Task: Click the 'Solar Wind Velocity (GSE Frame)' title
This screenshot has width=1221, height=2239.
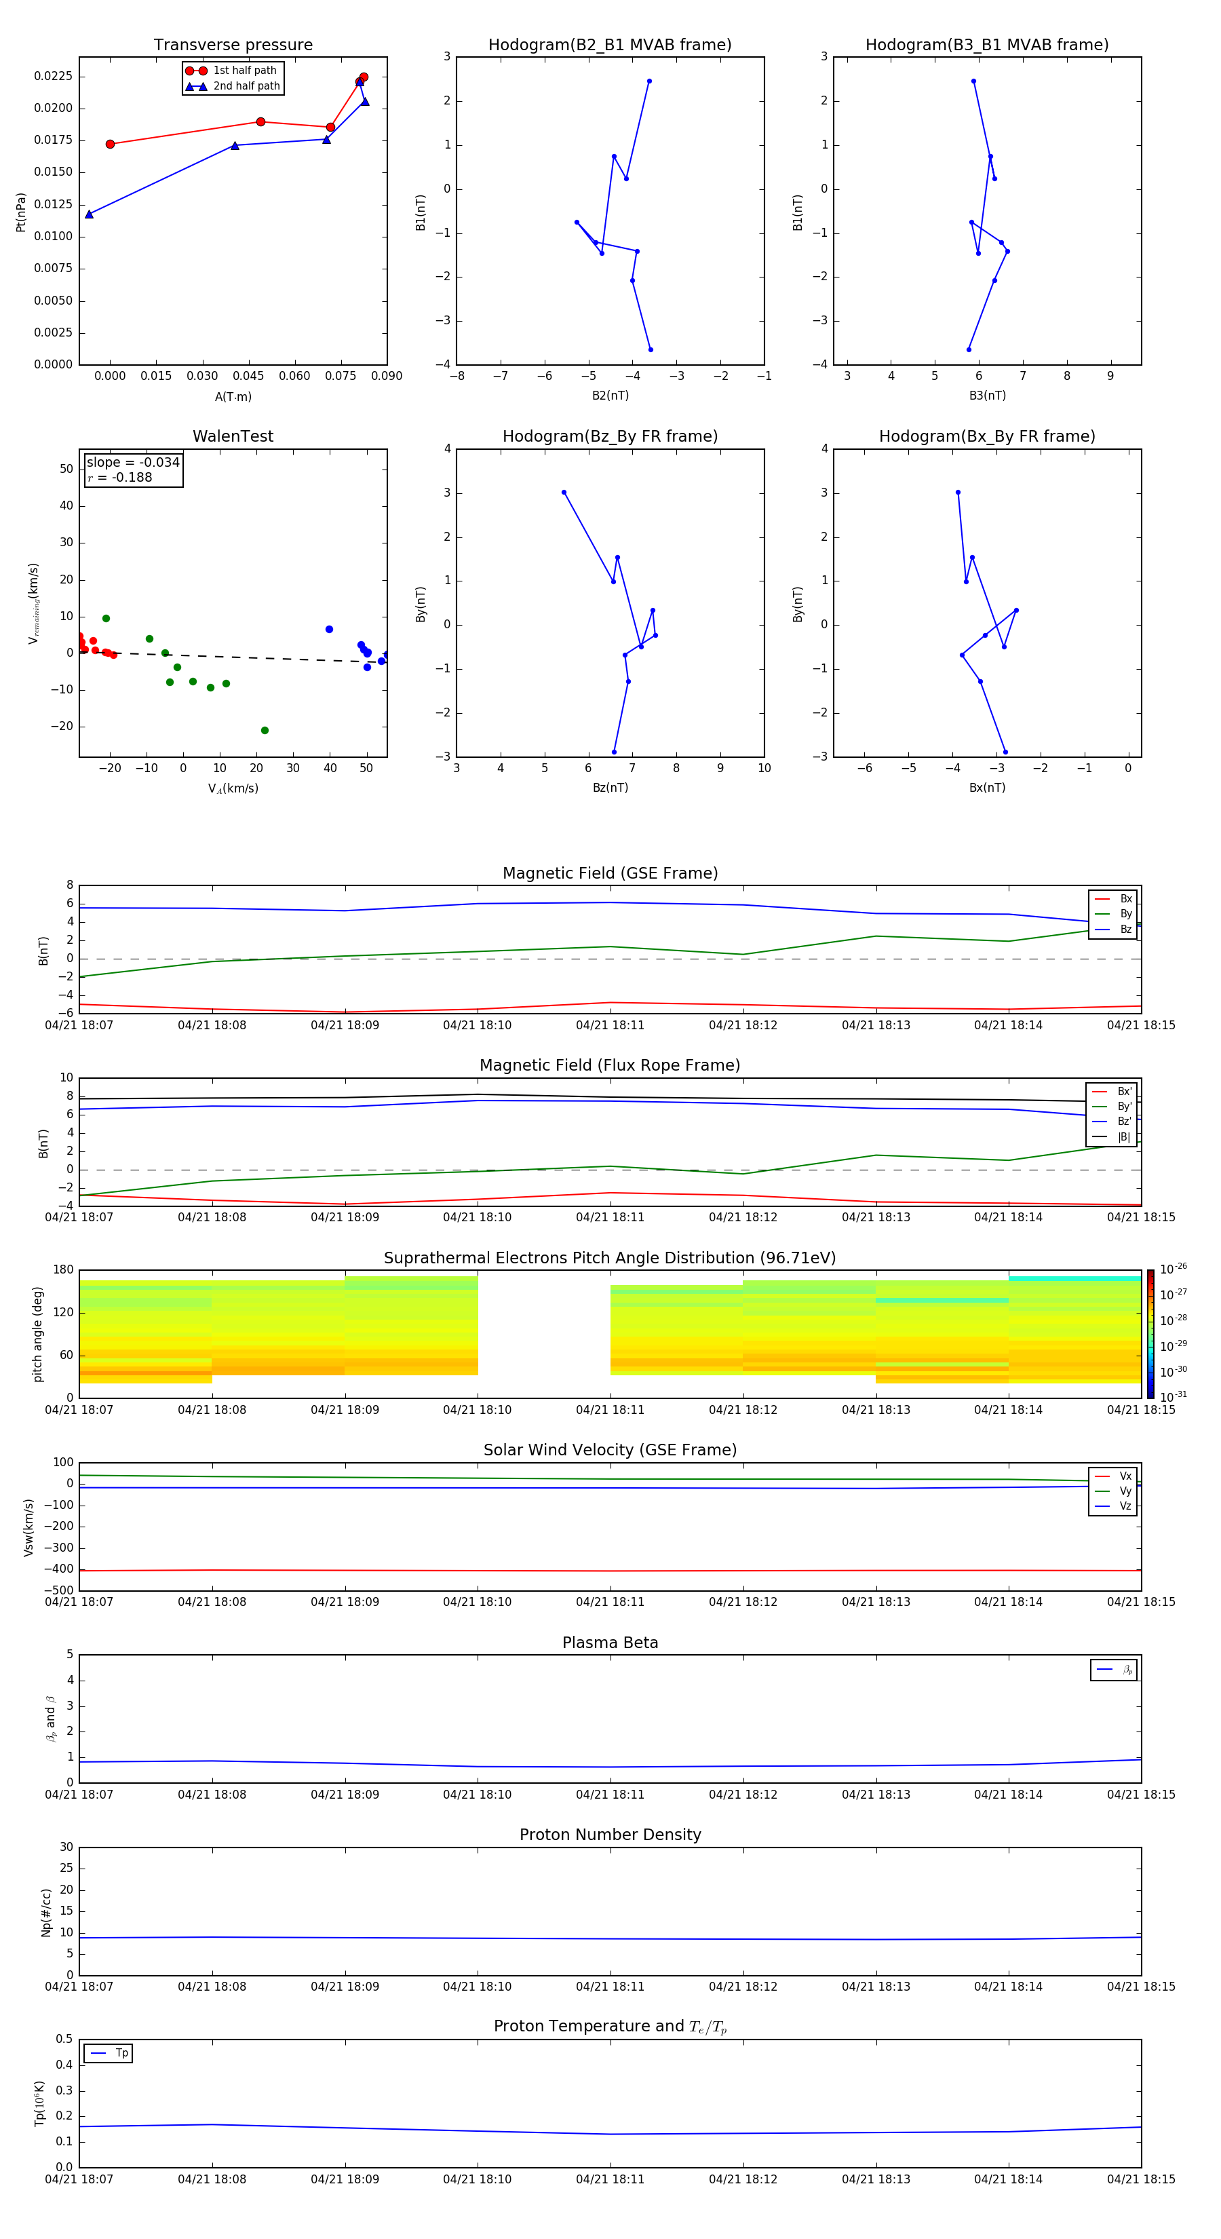Action: (610, 1450)
